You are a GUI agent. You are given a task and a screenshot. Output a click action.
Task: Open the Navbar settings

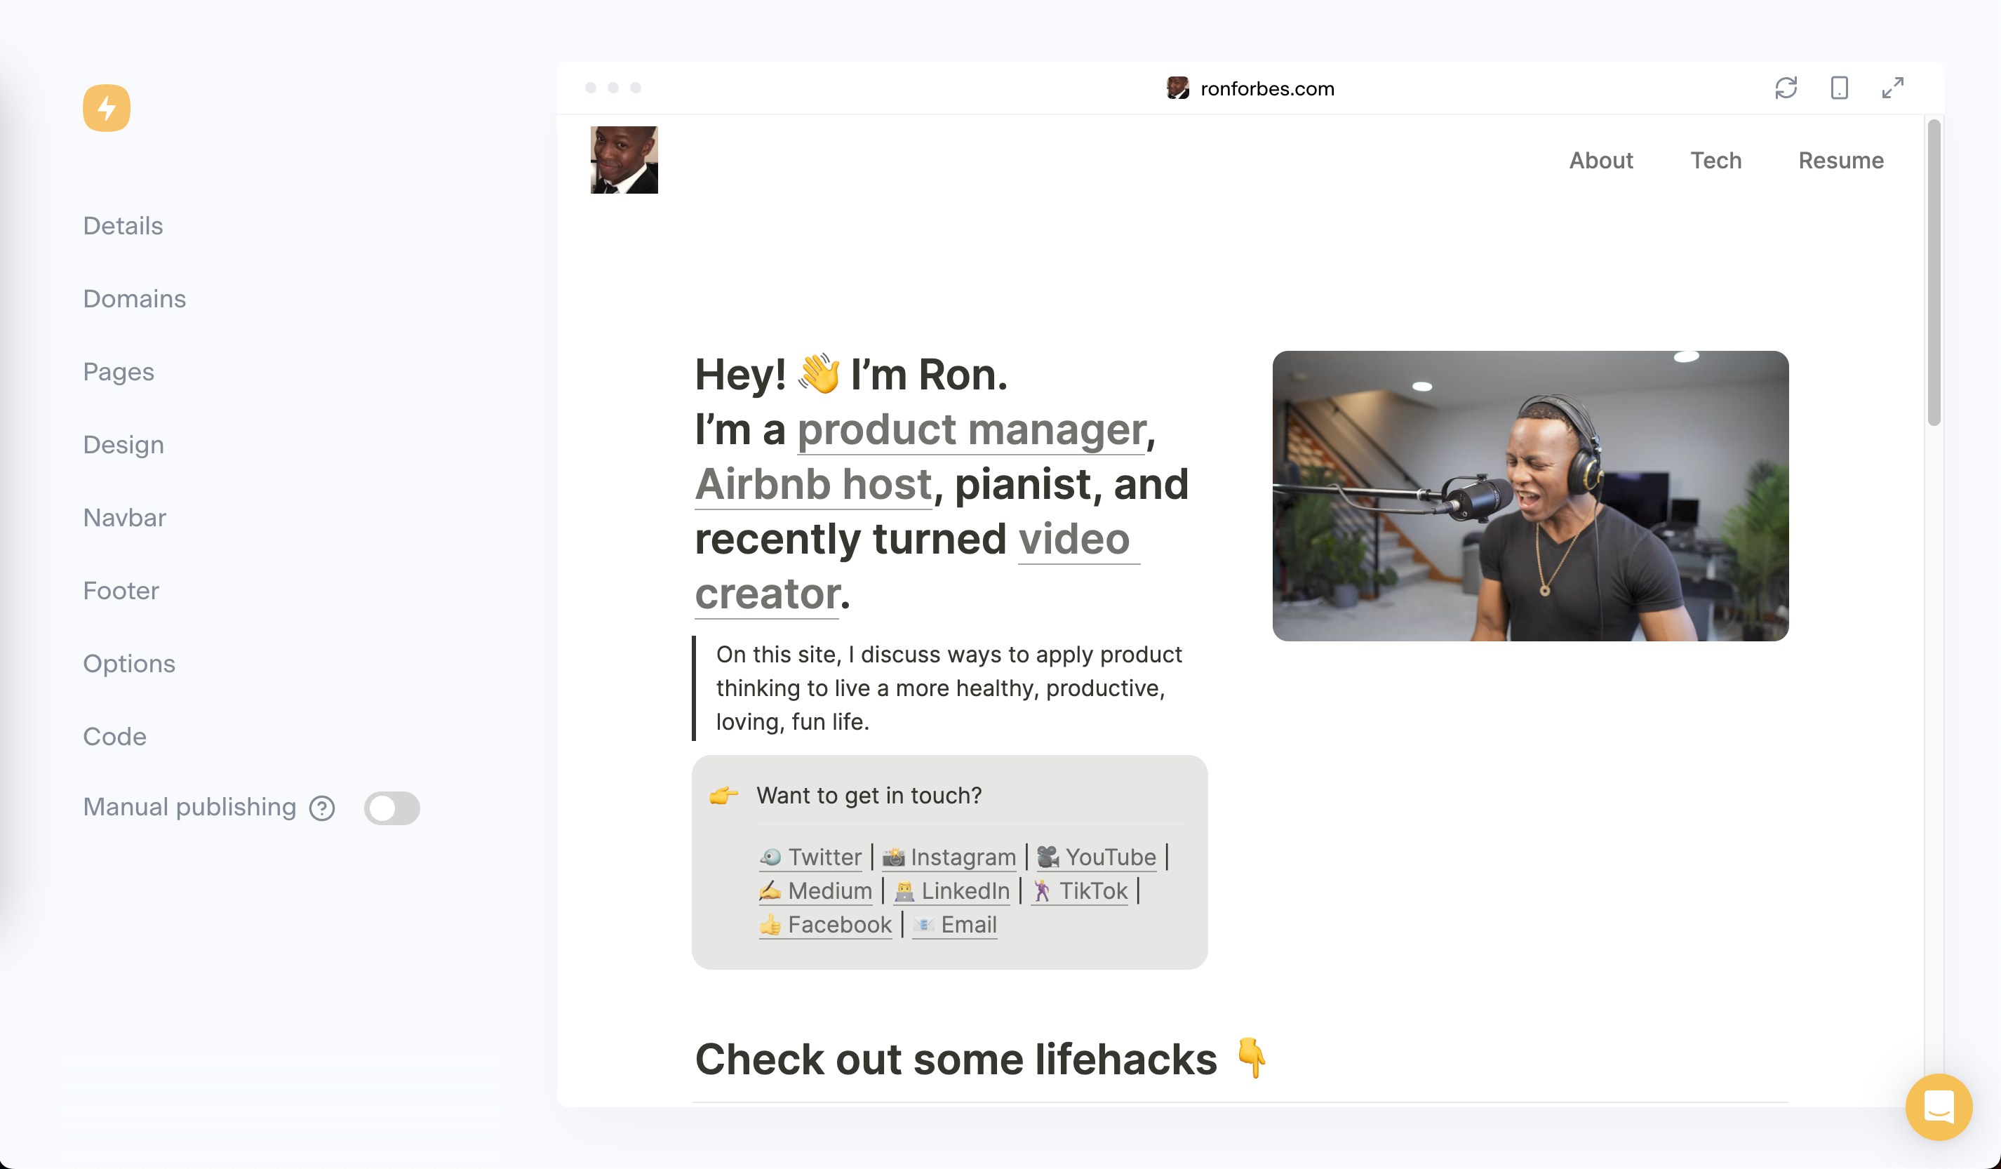pyautogui.click(x=125, y=518)
